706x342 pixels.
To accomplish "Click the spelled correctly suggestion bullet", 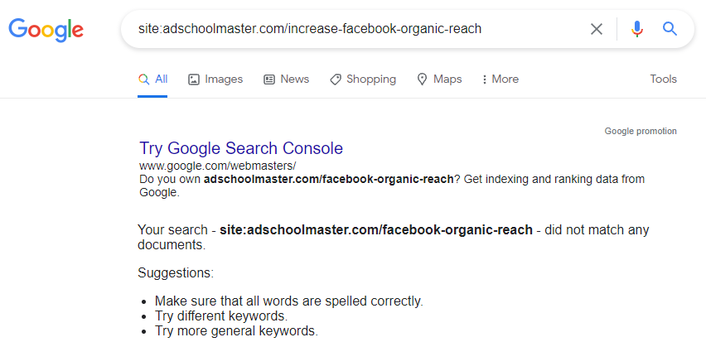I will 288,301.
